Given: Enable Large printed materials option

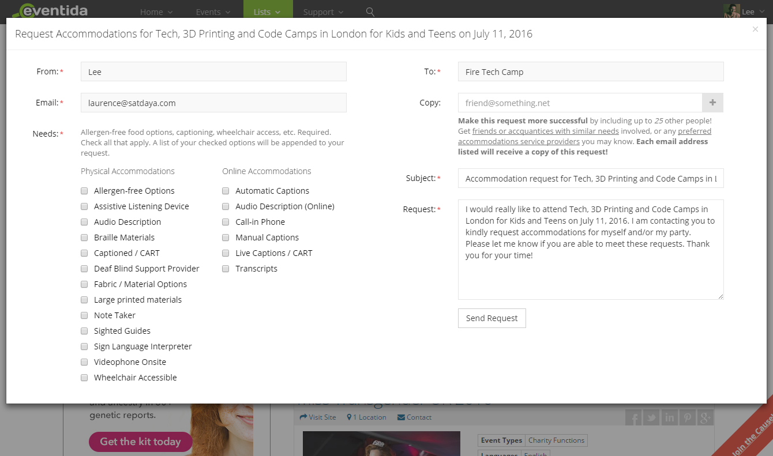Looking at the screenshot, I should pyautogui.click(x=84, y=300).
